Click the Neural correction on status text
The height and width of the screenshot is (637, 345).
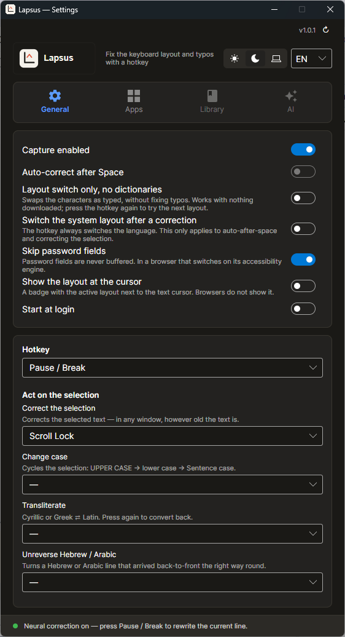(x=136, y=626)
